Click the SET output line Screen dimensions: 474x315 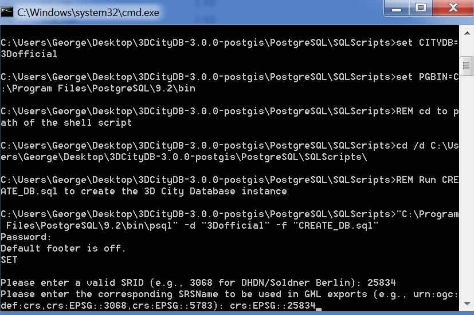(9, 260)
